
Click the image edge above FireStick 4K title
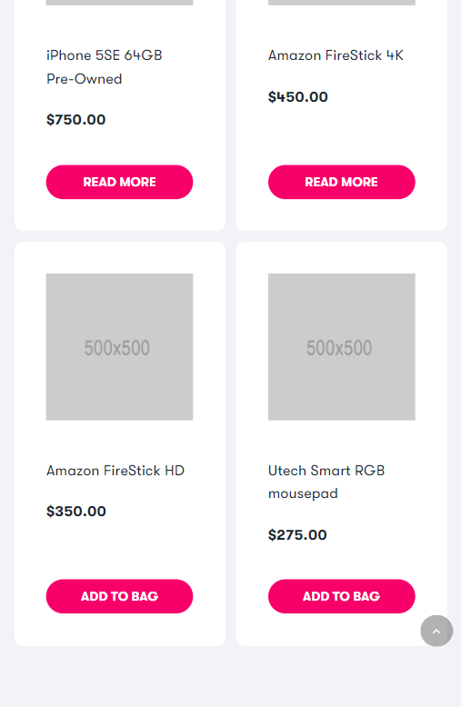[342, 2]
